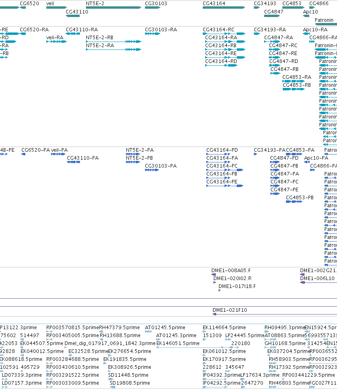Click transcript Apc10-RA
Screen dimensions: 337x389
(x=315, y=30)
